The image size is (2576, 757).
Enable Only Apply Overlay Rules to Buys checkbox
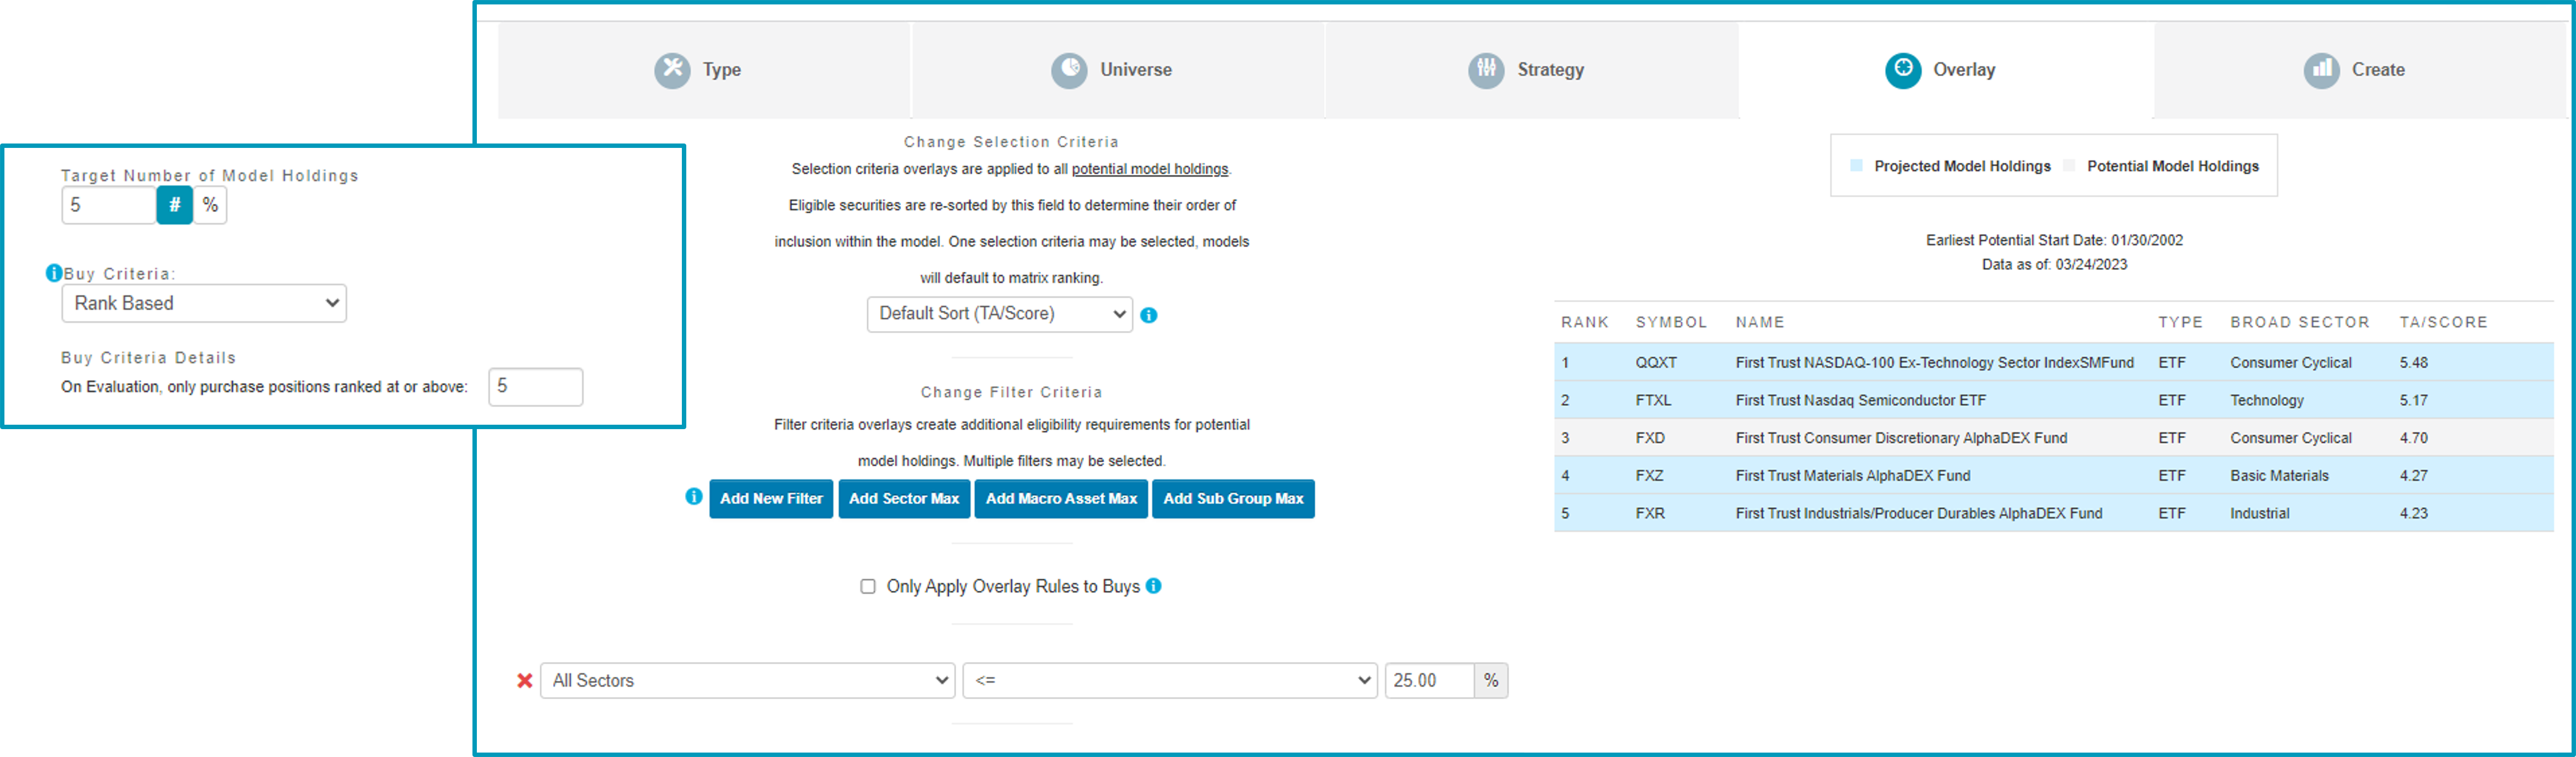868,587
